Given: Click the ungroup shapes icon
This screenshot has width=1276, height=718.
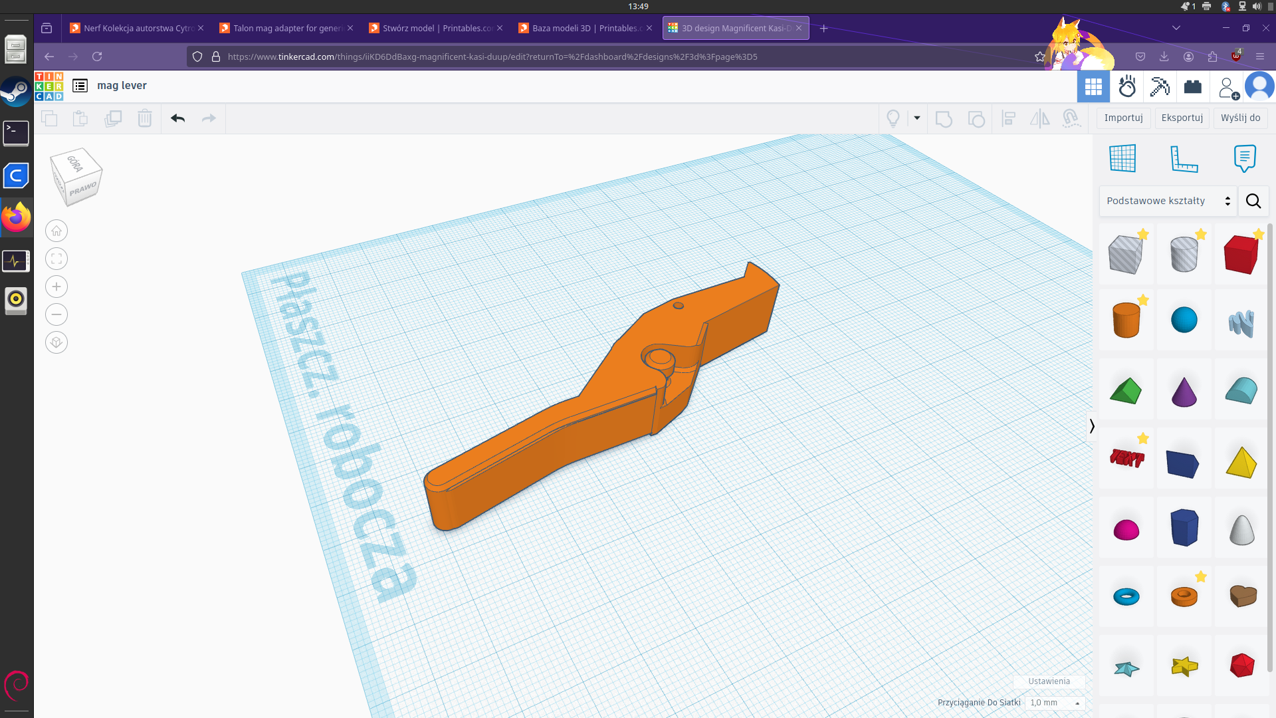Looking at the screenshot, I should click(x=976, y=119).
